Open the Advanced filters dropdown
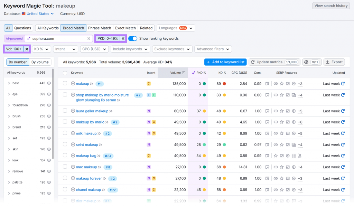 pos(212,49)
